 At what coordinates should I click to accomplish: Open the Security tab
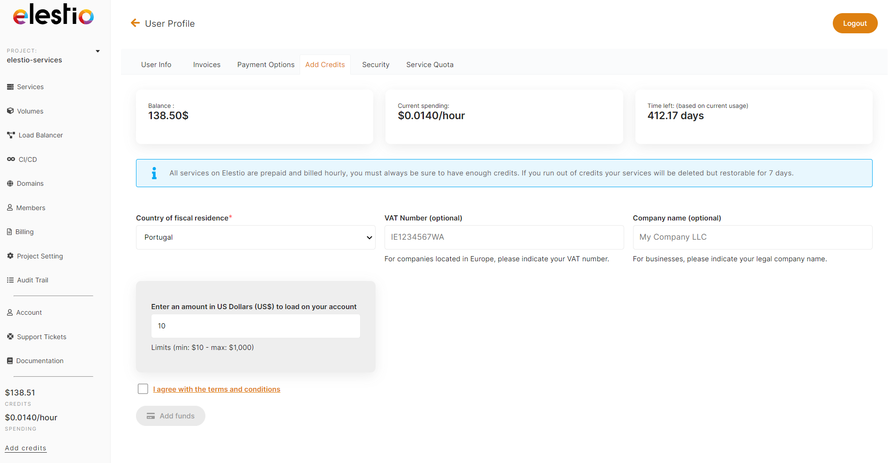click(x=376, y=65)
